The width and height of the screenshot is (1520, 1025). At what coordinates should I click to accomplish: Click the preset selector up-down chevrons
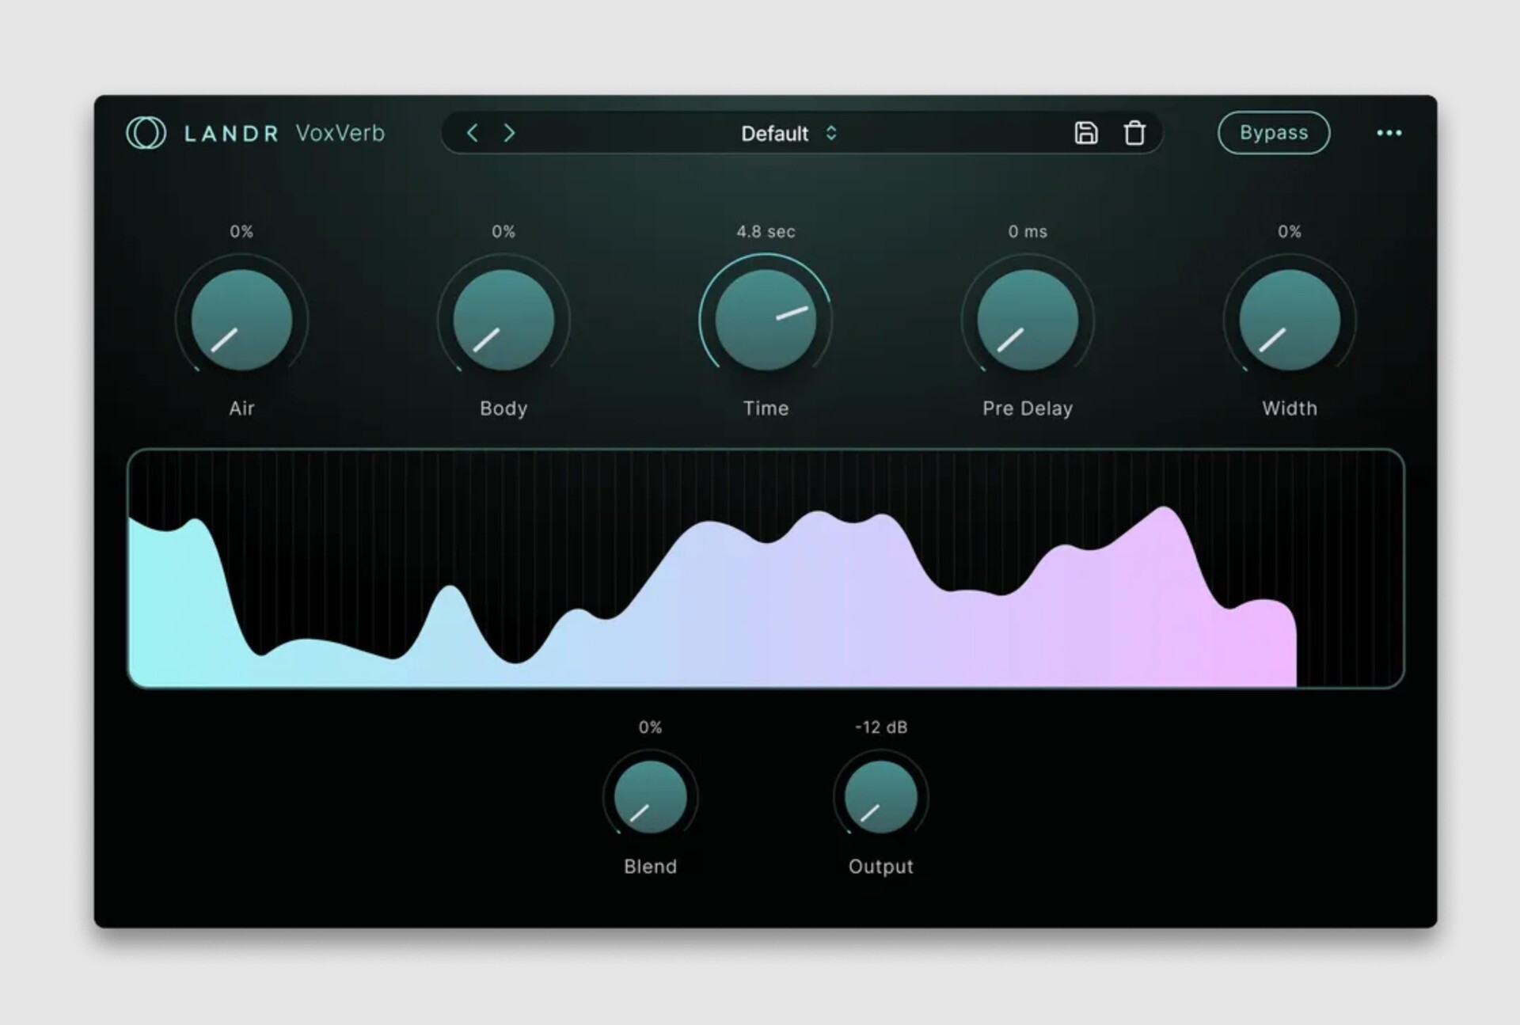coord(831,133)
